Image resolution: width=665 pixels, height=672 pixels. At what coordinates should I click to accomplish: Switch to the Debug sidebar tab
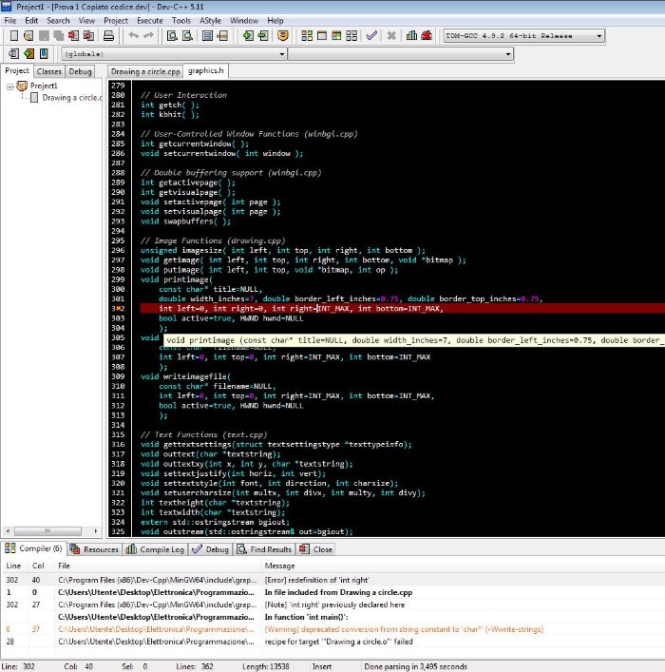click(x=80, y=71)
